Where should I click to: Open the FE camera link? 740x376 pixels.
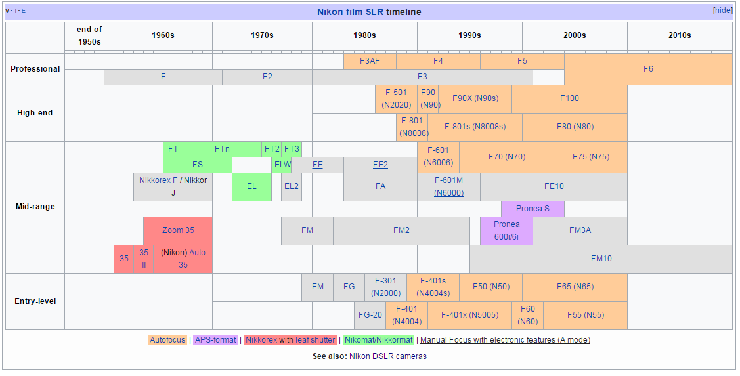(318, 165)
